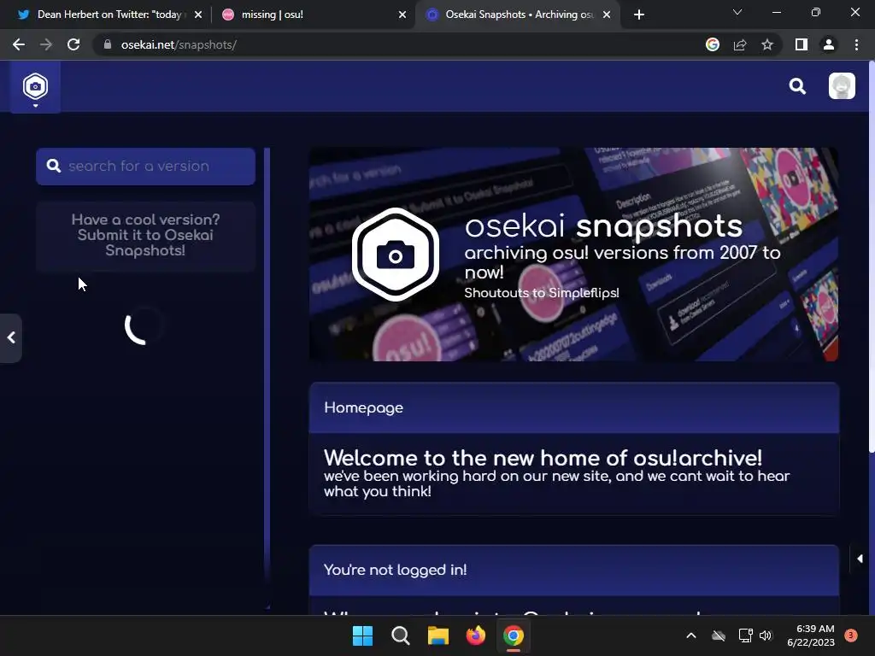Click the camera hexagon logo in banner
The image size is (875, 656).
coord(395,255)
